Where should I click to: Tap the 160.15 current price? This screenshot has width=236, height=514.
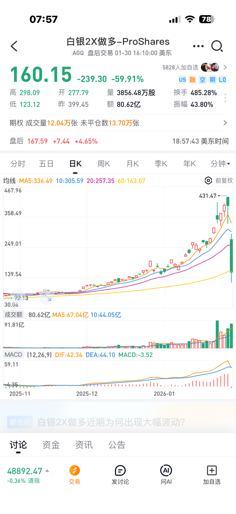click(x=41, y=75)
